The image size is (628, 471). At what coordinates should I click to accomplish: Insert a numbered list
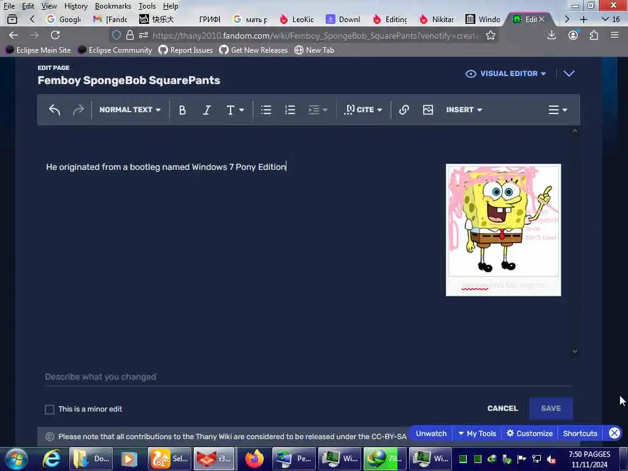[x=290, y=110]
